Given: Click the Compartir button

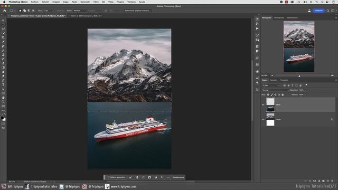Looking at the screenshot, I should 318,11.
